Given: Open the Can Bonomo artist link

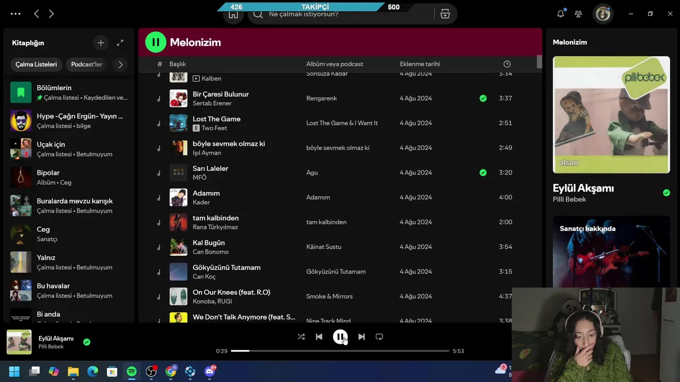Looking at the screenshot, I should (210, 251).
